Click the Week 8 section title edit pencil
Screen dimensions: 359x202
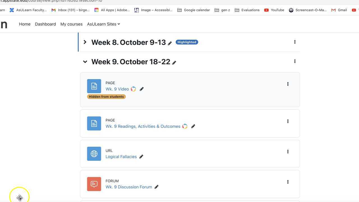170,43
